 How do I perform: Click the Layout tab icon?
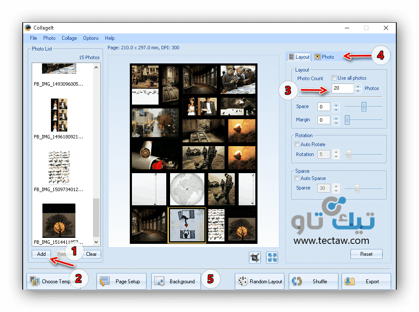pos(291,57)
